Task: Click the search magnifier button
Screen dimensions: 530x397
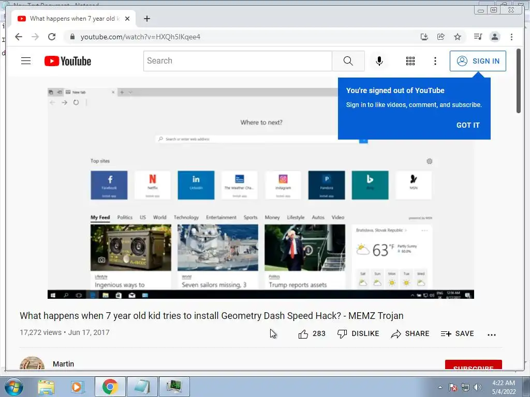Action: [x=348, y=61]
